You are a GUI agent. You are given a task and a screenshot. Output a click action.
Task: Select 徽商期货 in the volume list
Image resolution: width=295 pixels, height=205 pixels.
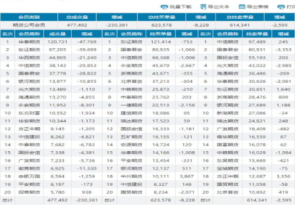(x=29, y=169)
